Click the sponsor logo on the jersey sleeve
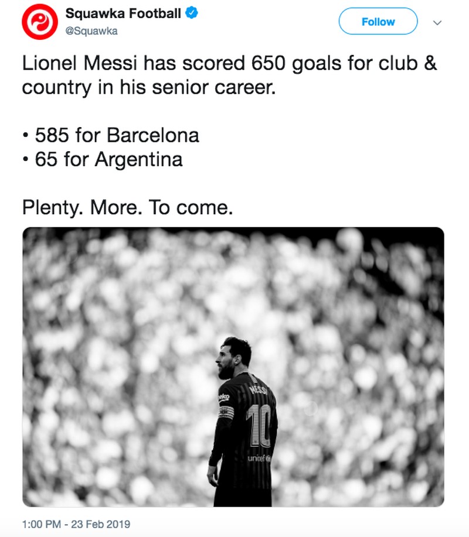 [224, 398]
